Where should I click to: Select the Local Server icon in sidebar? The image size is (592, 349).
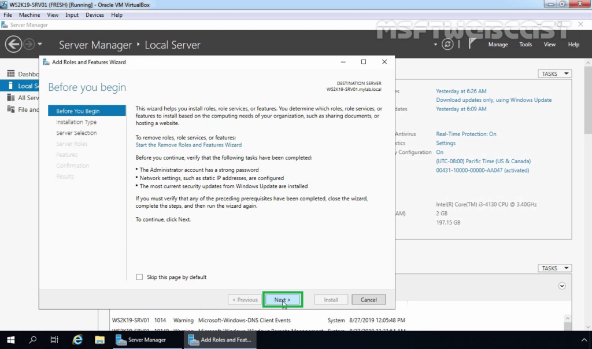pos(10,86)
